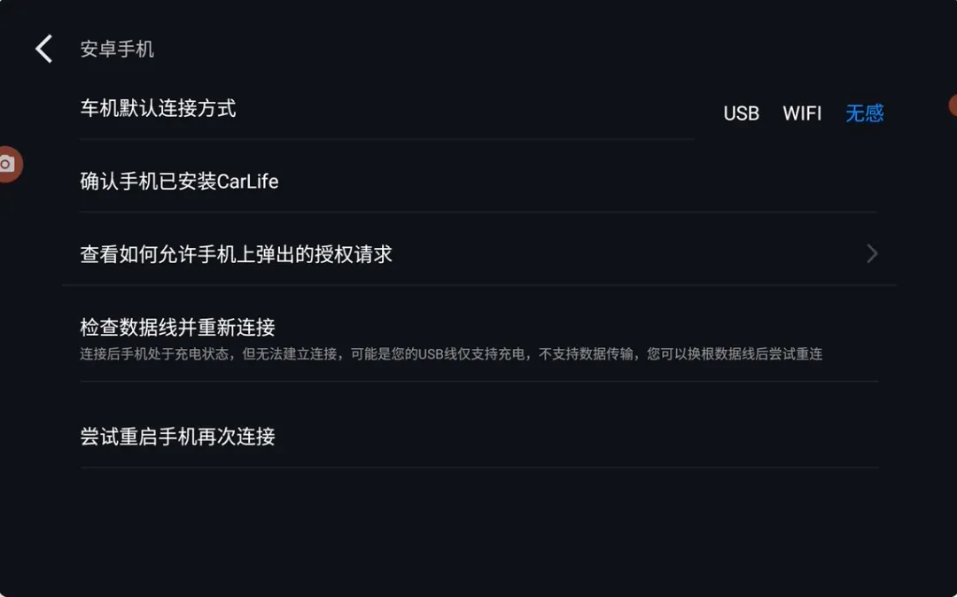
Task: Click the 车机默认连接方式 label
Action: tap(158, 109)
